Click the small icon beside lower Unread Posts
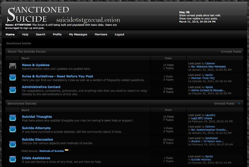249x167 pixels. 238,104
